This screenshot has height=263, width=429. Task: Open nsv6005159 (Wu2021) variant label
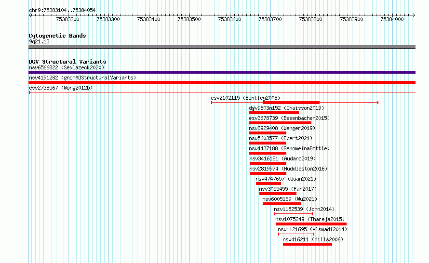click(x=290, y=199)
